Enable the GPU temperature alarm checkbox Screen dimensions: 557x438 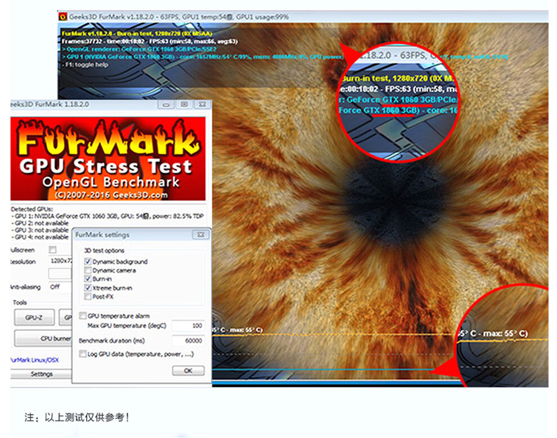click(83, 316)
